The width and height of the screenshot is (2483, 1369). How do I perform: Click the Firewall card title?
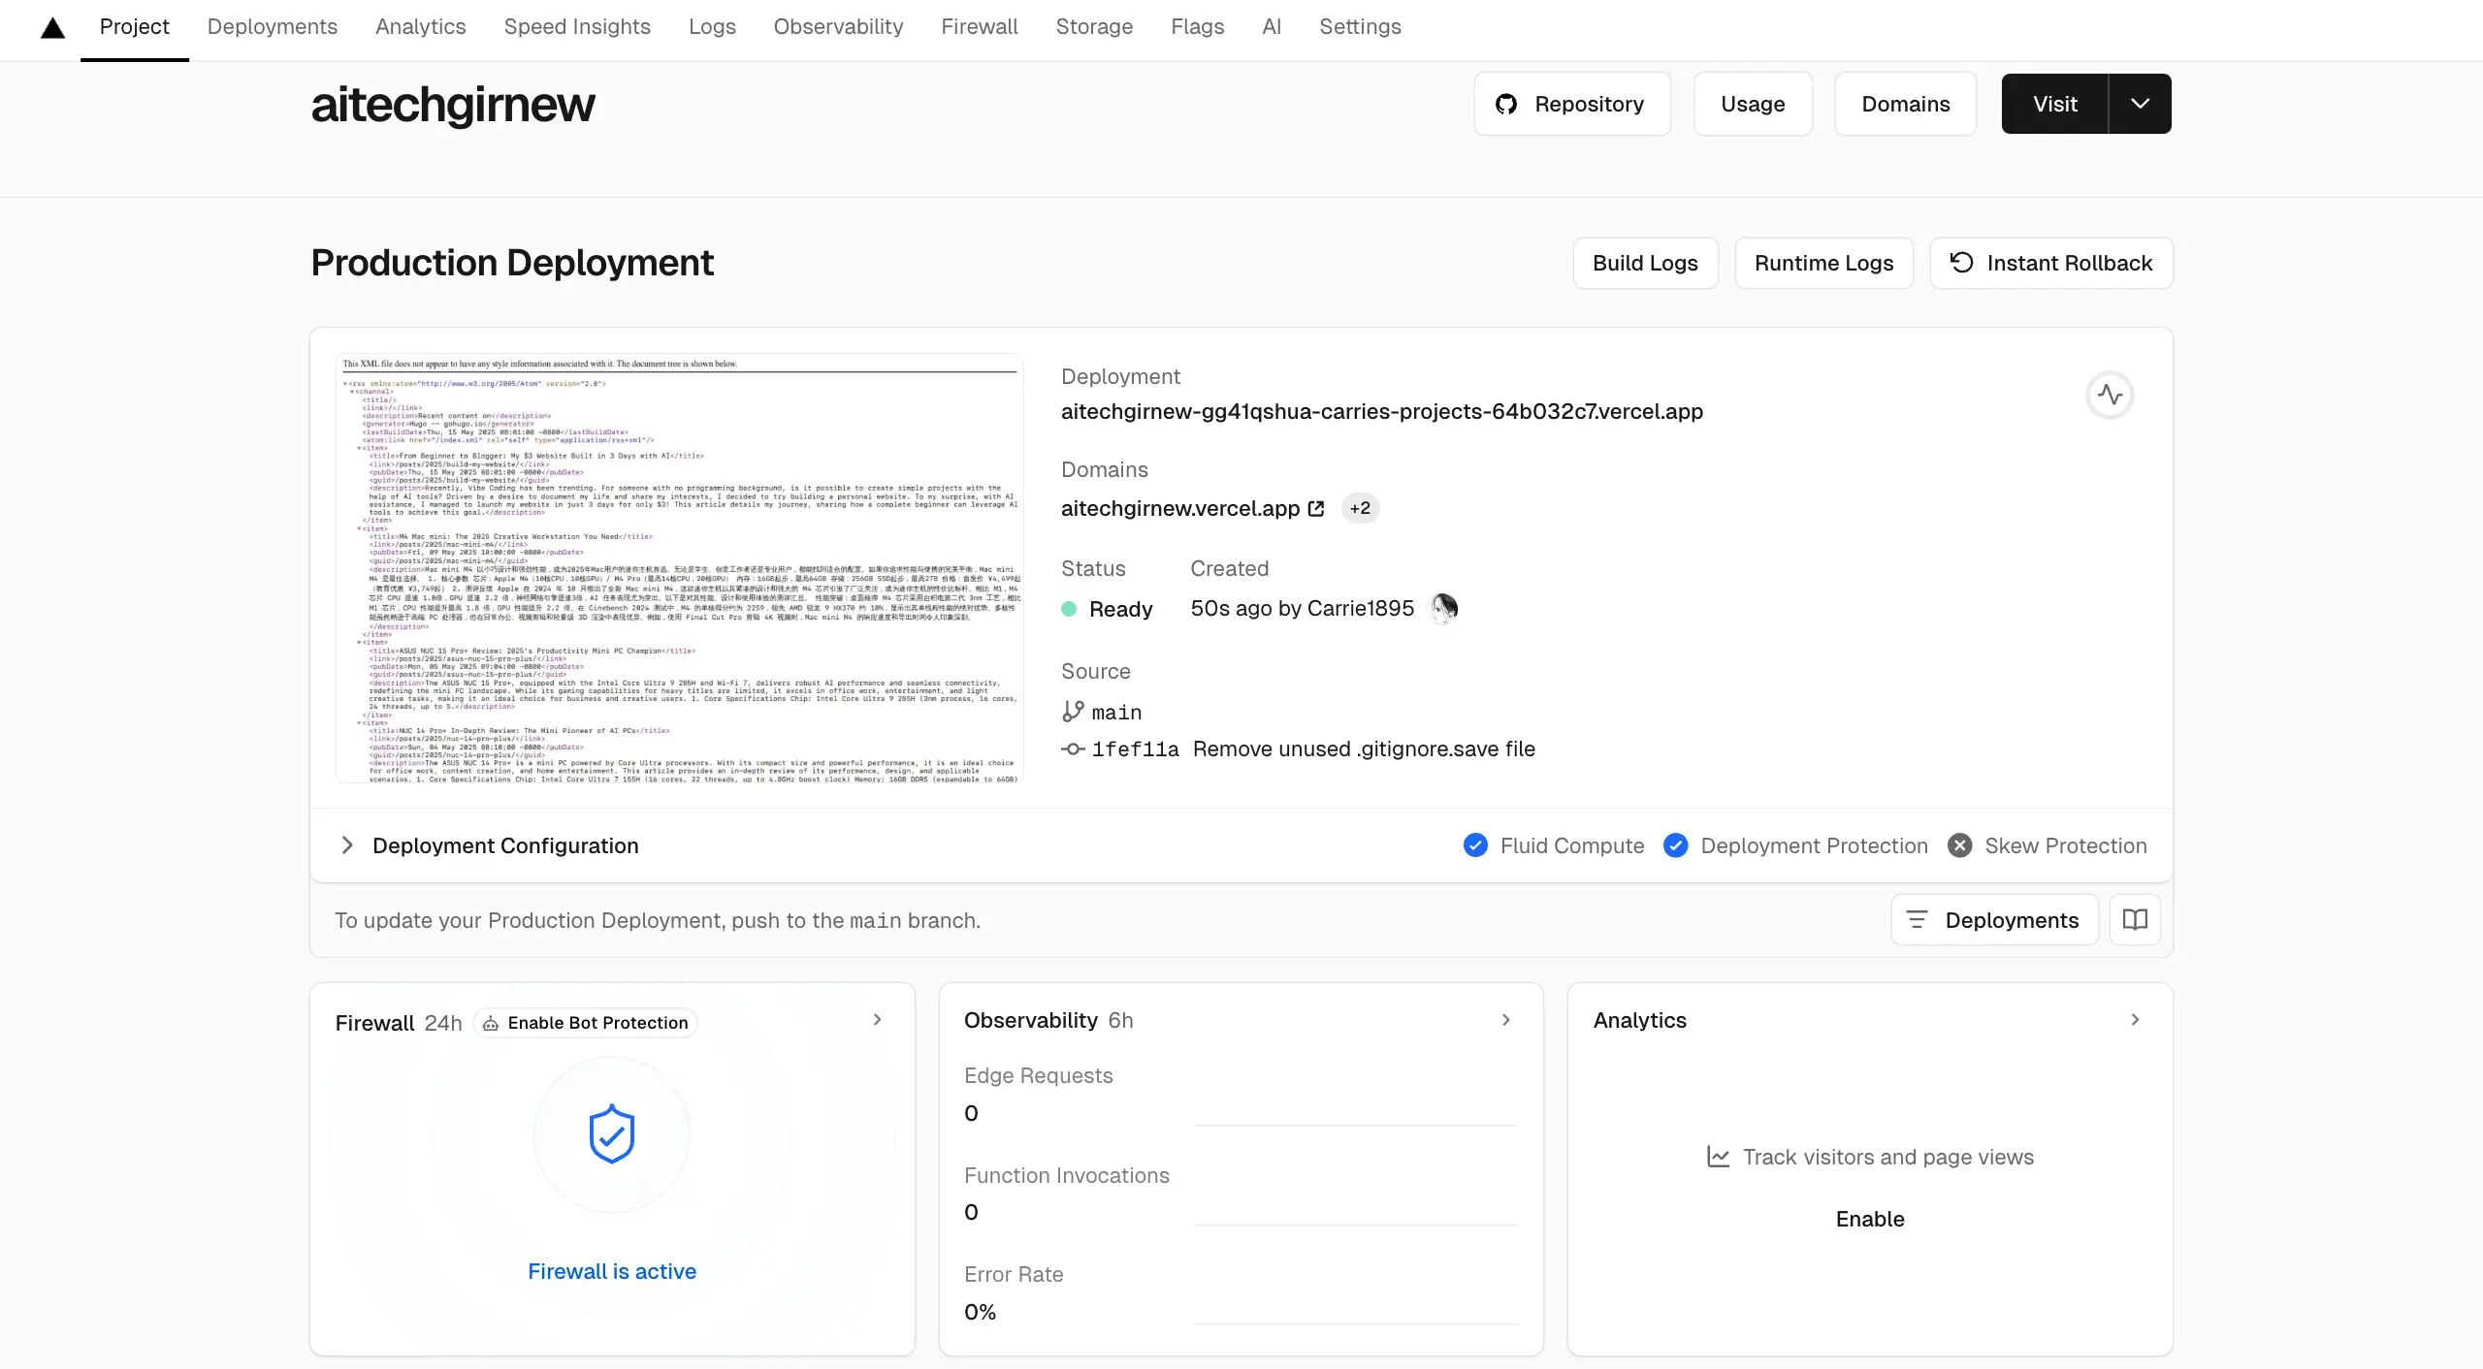point(374,1023)
